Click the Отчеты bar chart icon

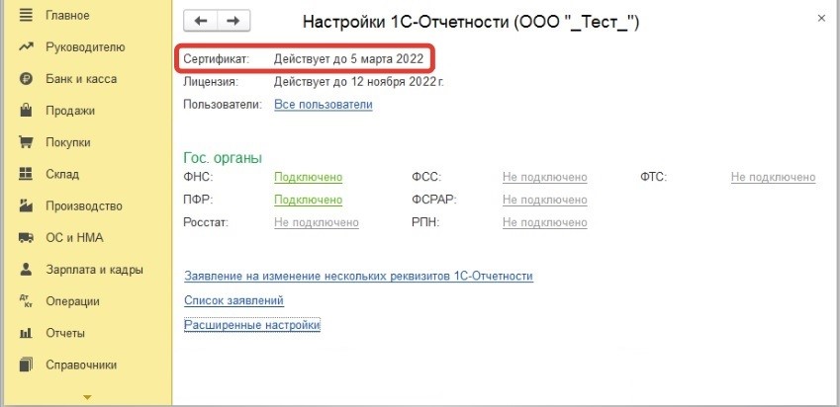[26, 333]
